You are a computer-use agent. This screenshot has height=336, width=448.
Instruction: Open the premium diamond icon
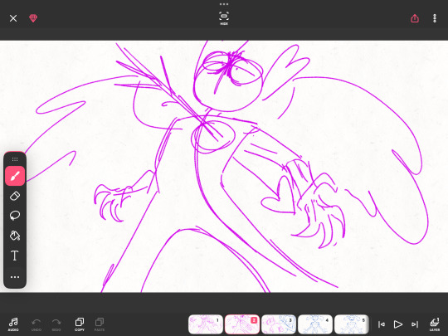coord(33,18)
